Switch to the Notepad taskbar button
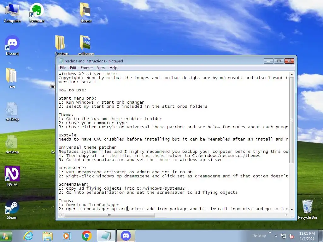323x242 pixels. [106, 236]
